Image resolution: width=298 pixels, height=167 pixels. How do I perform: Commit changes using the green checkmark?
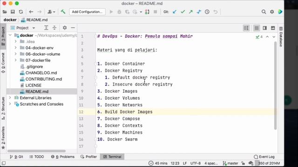coord(183,12)
